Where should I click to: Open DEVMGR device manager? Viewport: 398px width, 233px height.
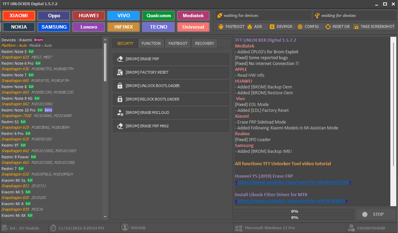click(272, 27)
